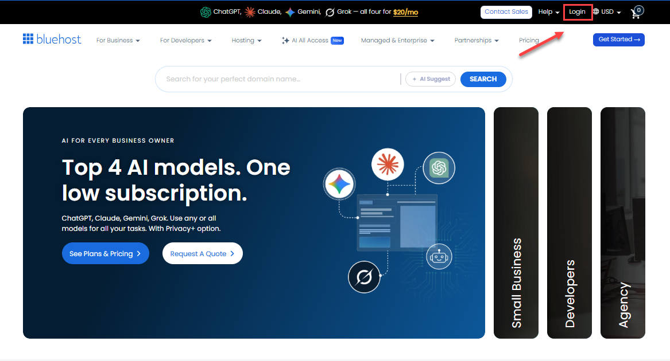Click 'AI FOR EVERY BUSINESS OWNER' text

pyautogui.click(x=118, y=140)
